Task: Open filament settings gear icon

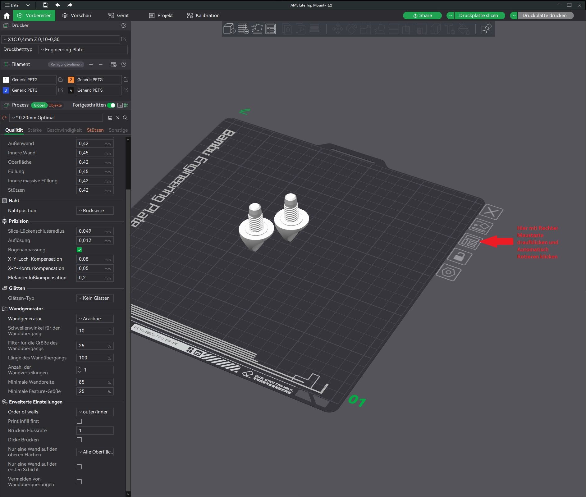Action: tap(124, 64)
